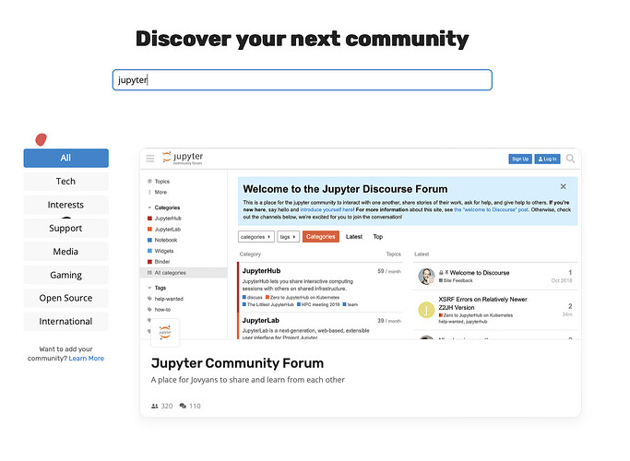Click the Jupyter logo in forum header
630x461 pixels.
click(183, 158)
